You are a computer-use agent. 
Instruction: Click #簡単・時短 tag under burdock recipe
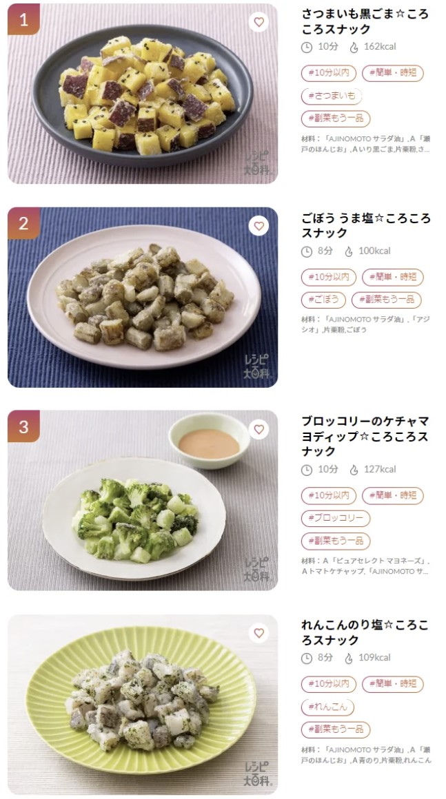pyautogui.click(x=392, y=277)
